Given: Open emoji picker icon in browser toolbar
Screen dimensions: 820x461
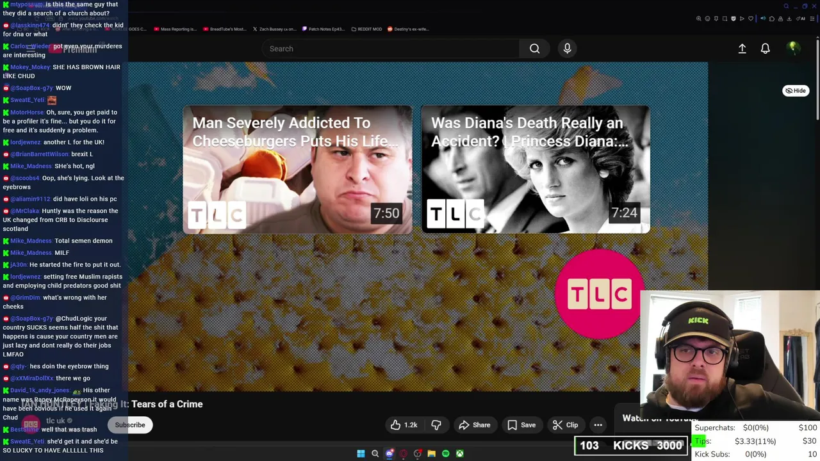Looking at the screenshot, I should [707, 19].
